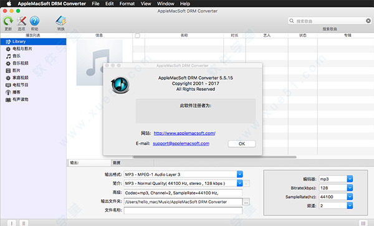374x226 pixels.
Task: Select the 音乐视频 sidebar item
Action: tap(34, 64)
